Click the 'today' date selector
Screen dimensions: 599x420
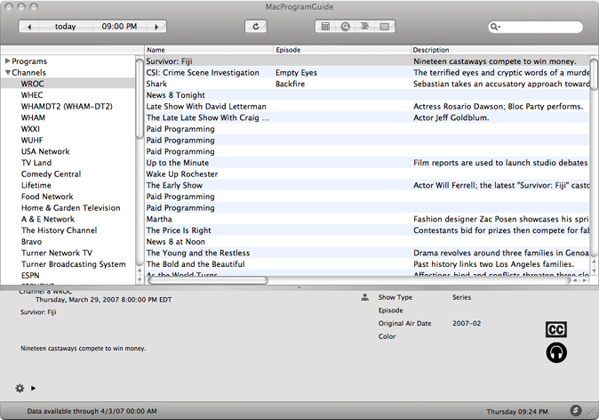coord(66,27)
